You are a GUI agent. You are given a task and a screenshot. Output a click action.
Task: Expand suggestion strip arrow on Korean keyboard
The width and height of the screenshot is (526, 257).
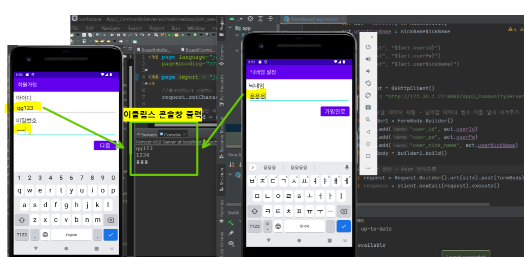point(253,167)
